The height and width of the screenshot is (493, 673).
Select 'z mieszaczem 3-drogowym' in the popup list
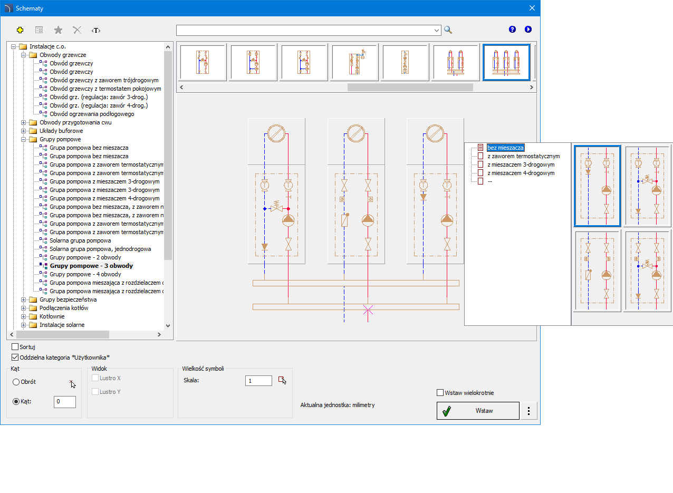[x=520, y=165]
